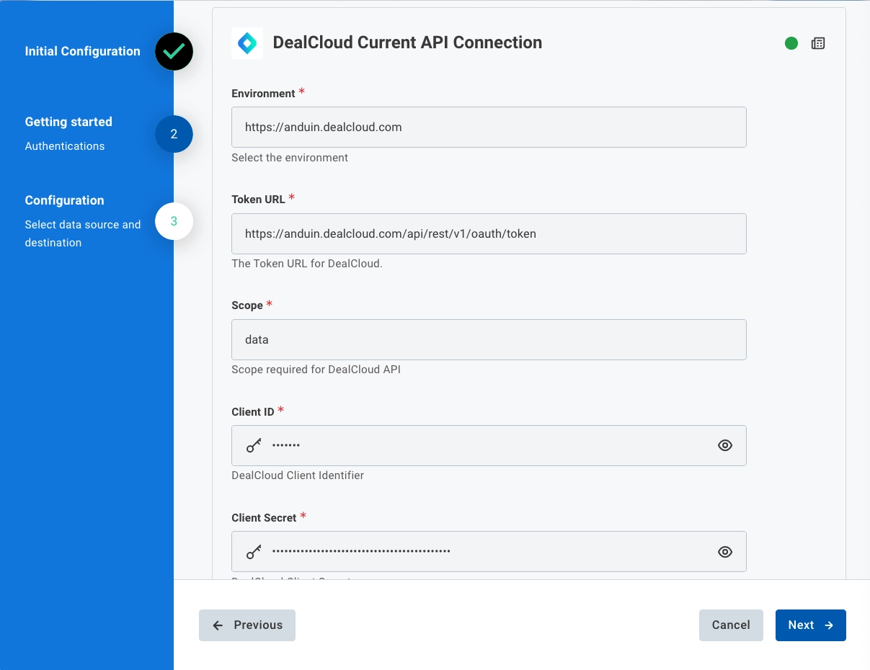
Task: Focus the Scope input field
Action: click(489, 339)
